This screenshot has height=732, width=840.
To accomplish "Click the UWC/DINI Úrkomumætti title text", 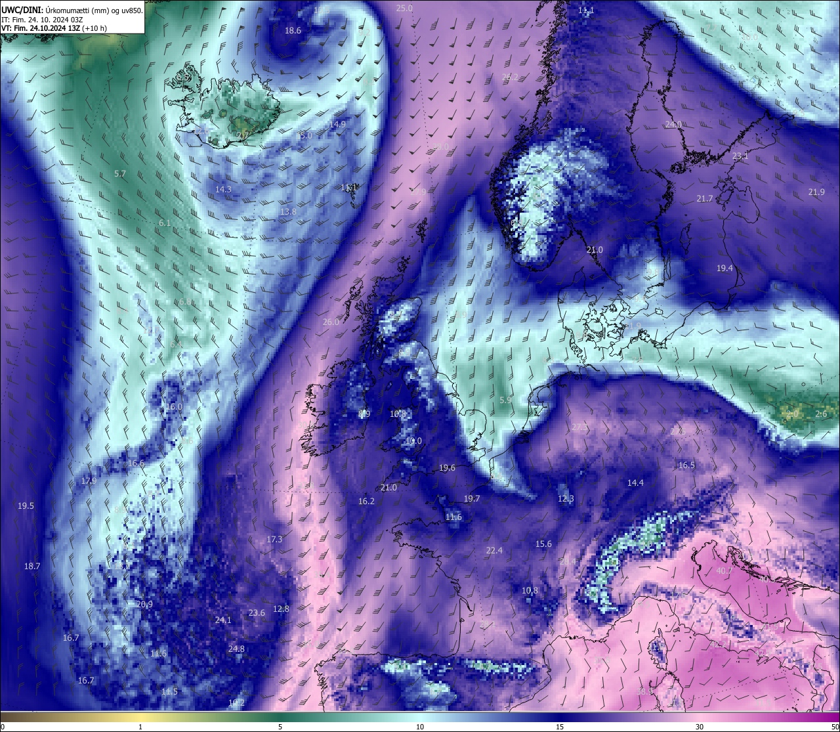I will point(72,10).
